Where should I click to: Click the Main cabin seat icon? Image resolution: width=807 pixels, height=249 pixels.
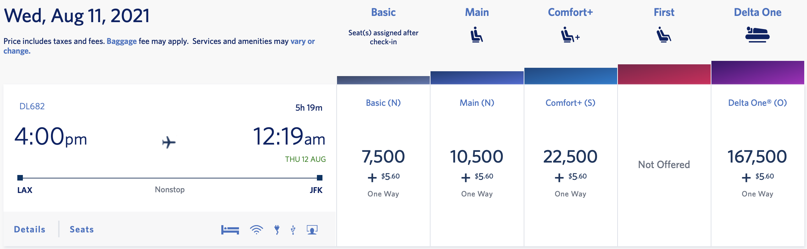click(x=477, y=35)
